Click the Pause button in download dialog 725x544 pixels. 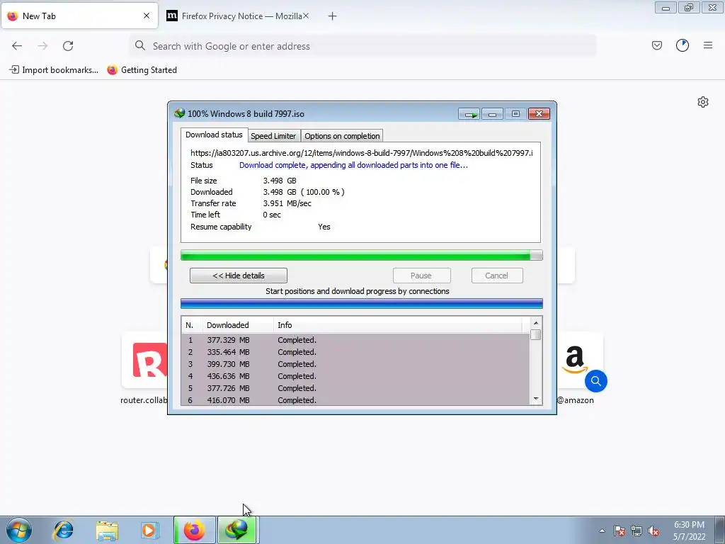click(421, 276)
